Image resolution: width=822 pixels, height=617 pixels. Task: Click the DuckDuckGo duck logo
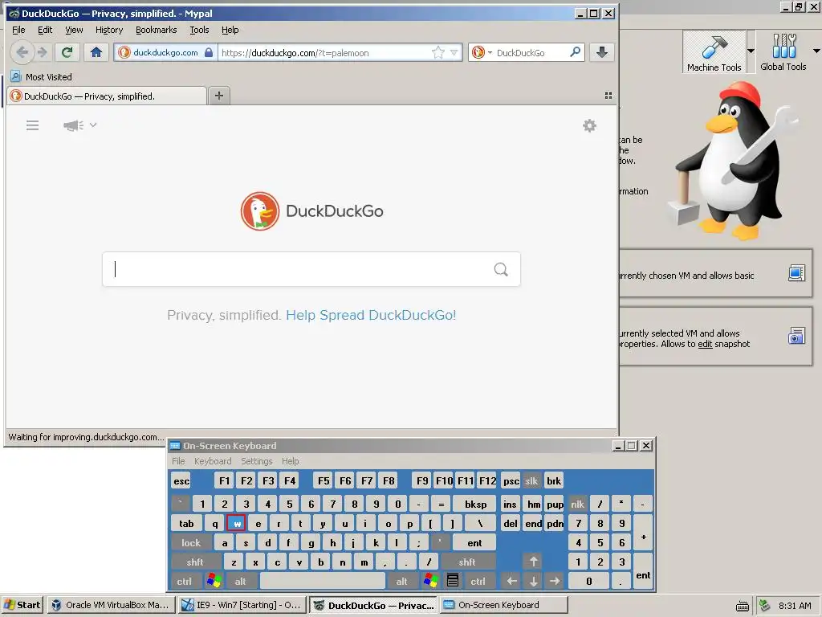coord(260,211)
